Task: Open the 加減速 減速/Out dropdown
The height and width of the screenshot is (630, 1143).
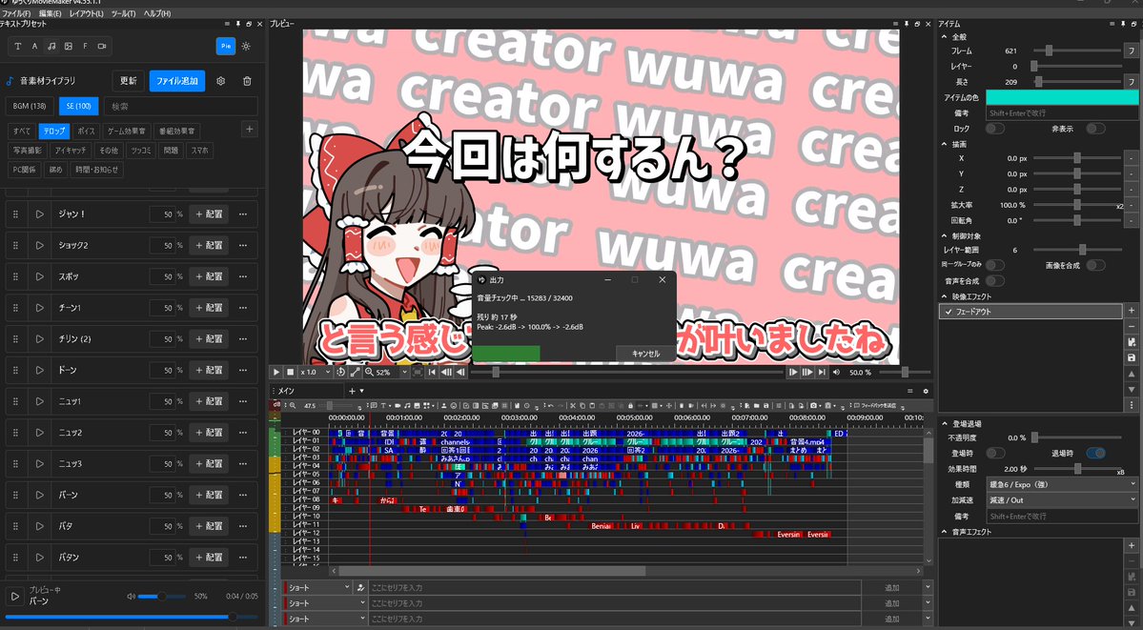Action: tap(1061, 500)
